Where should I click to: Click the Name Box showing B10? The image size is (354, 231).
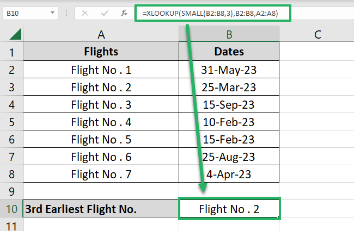(x=25, y=13)
